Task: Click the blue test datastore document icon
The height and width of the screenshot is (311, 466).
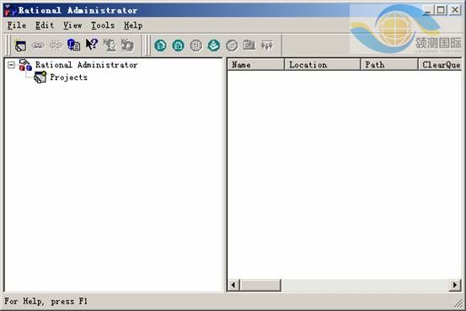Action: click(x=73, y=46)
